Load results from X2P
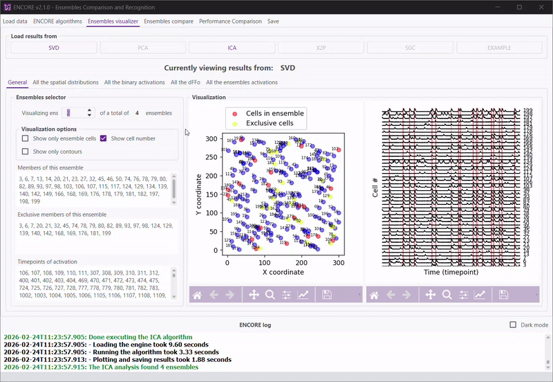 tap(321, 48)
